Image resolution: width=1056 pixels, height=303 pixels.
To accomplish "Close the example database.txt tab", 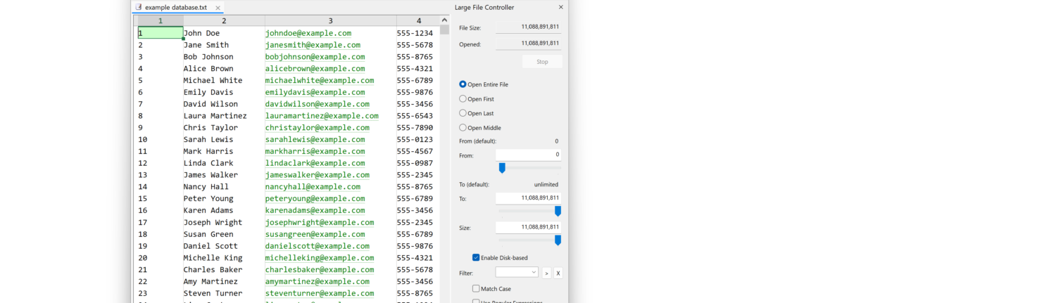I will click(218, 8).
